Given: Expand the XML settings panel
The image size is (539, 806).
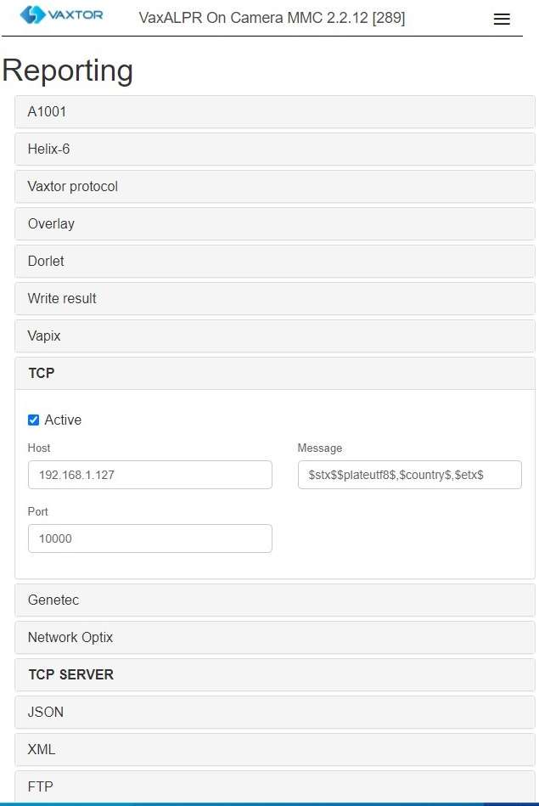Looking at the screenshot, I should pos(269,749).
